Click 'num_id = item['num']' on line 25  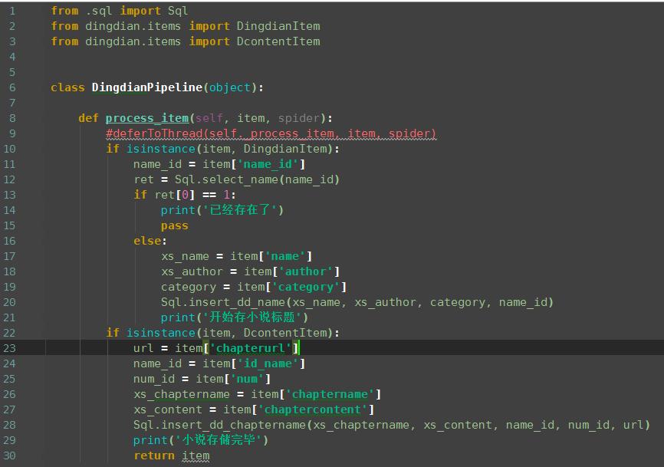[x=202, y=379]
